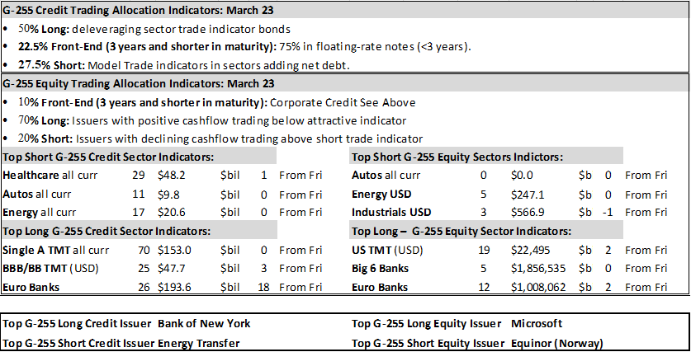Click the Big 6 Banks row label

pyautogui.click(x=380, y=269)
